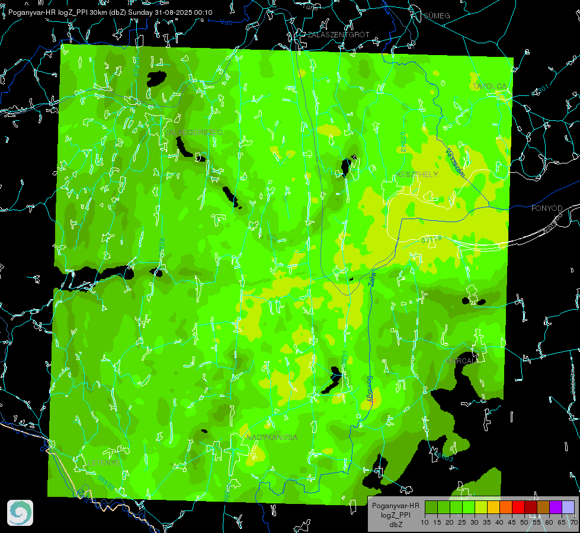Select the bright red 45–50 dBZ swatch

tap(518, 507)
